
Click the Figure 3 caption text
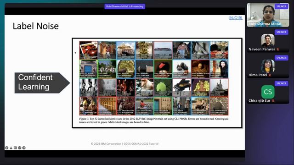coord(154,120)
